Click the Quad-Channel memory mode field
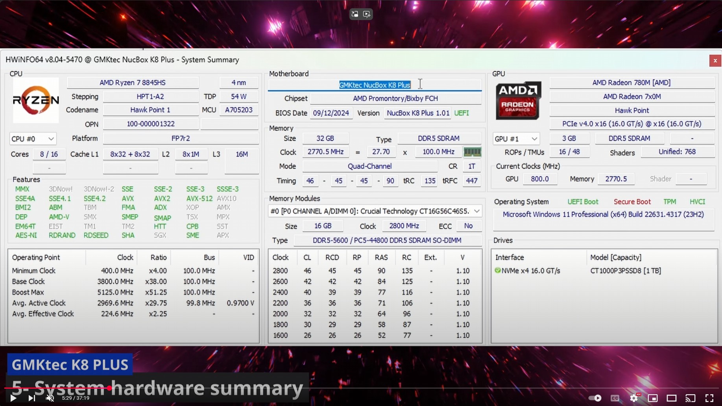Viewport: 722px width, 406px height. pos(369,166)
